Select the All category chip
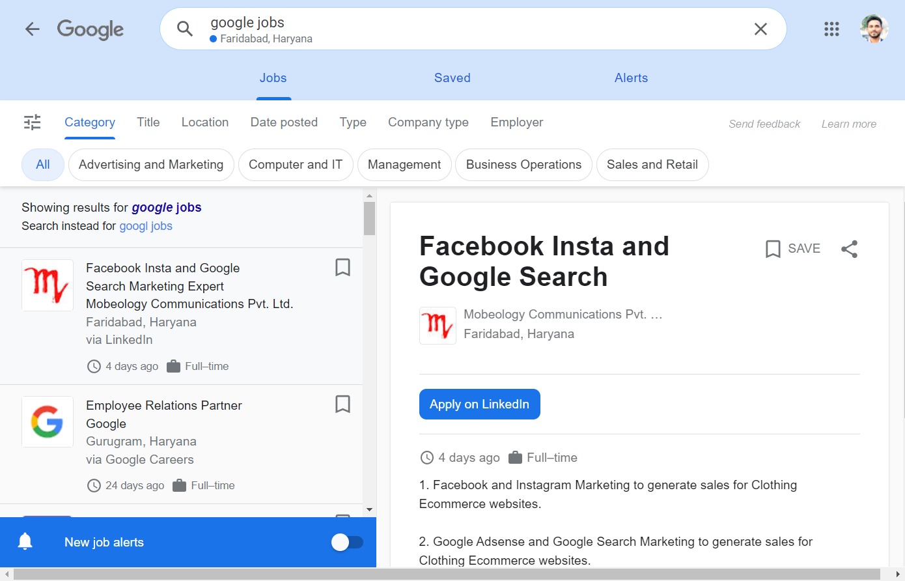Screen dimensions: 905x581 pos(43,165)
